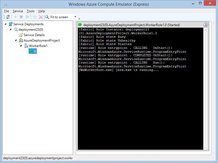Click the toolbar grip handle

pos(4,17)
